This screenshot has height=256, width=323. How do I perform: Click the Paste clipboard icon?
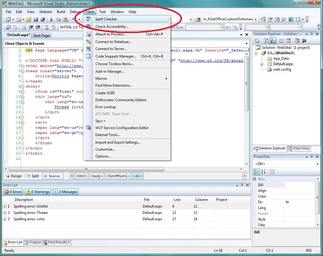[65, 19]
